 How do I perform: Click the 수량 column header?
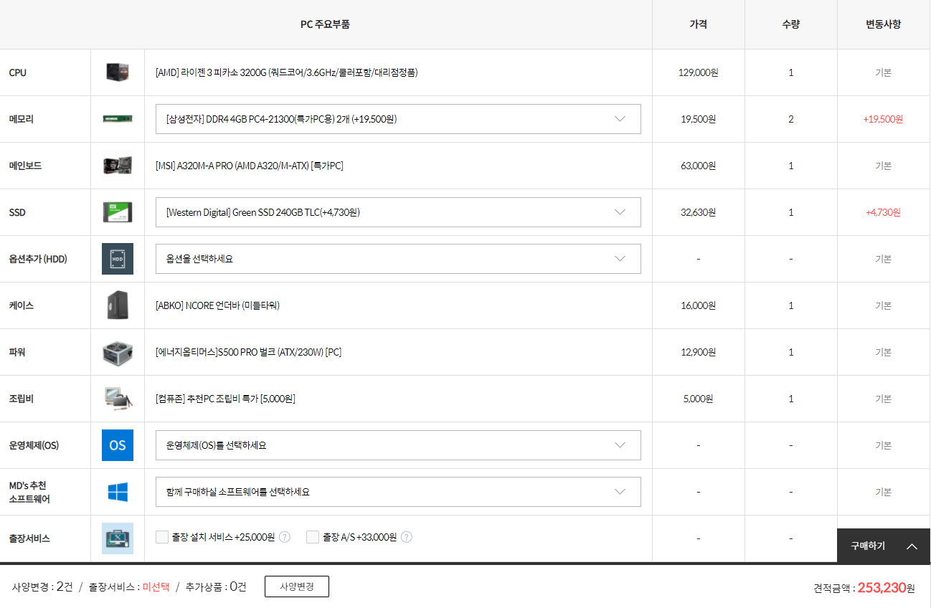click(x=790, y=24)
